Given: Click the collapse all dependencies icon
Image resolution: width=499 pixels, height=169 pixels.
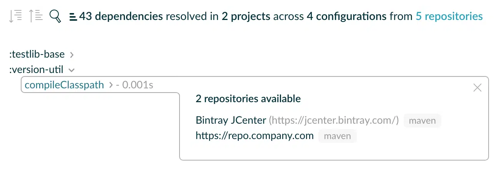Looking at the screenshot, I should [x=36, y=16].
